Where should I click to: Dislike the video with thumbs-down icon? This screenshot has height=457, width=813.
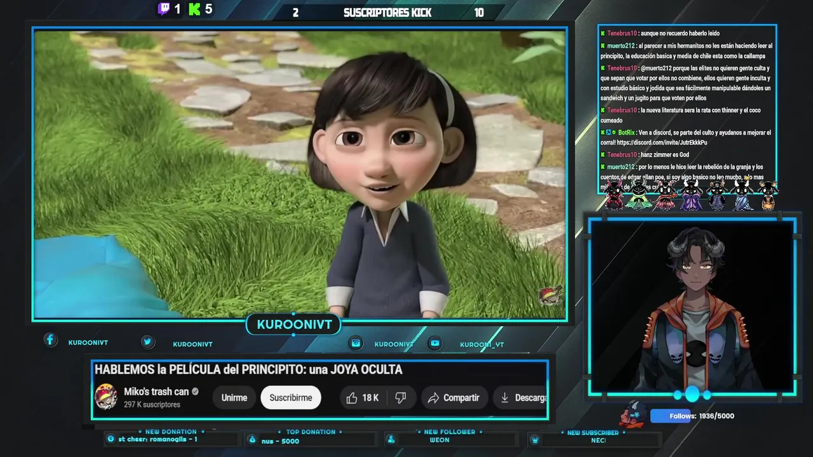click(x=401, y=398)
